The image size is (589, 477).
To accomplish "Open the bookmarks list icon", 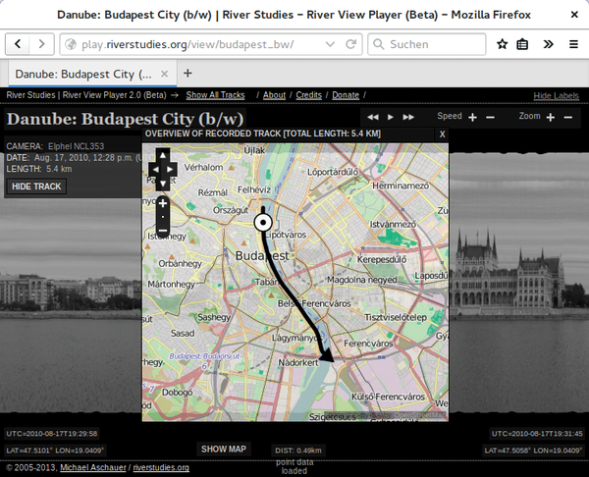I will tap(522, 44).
